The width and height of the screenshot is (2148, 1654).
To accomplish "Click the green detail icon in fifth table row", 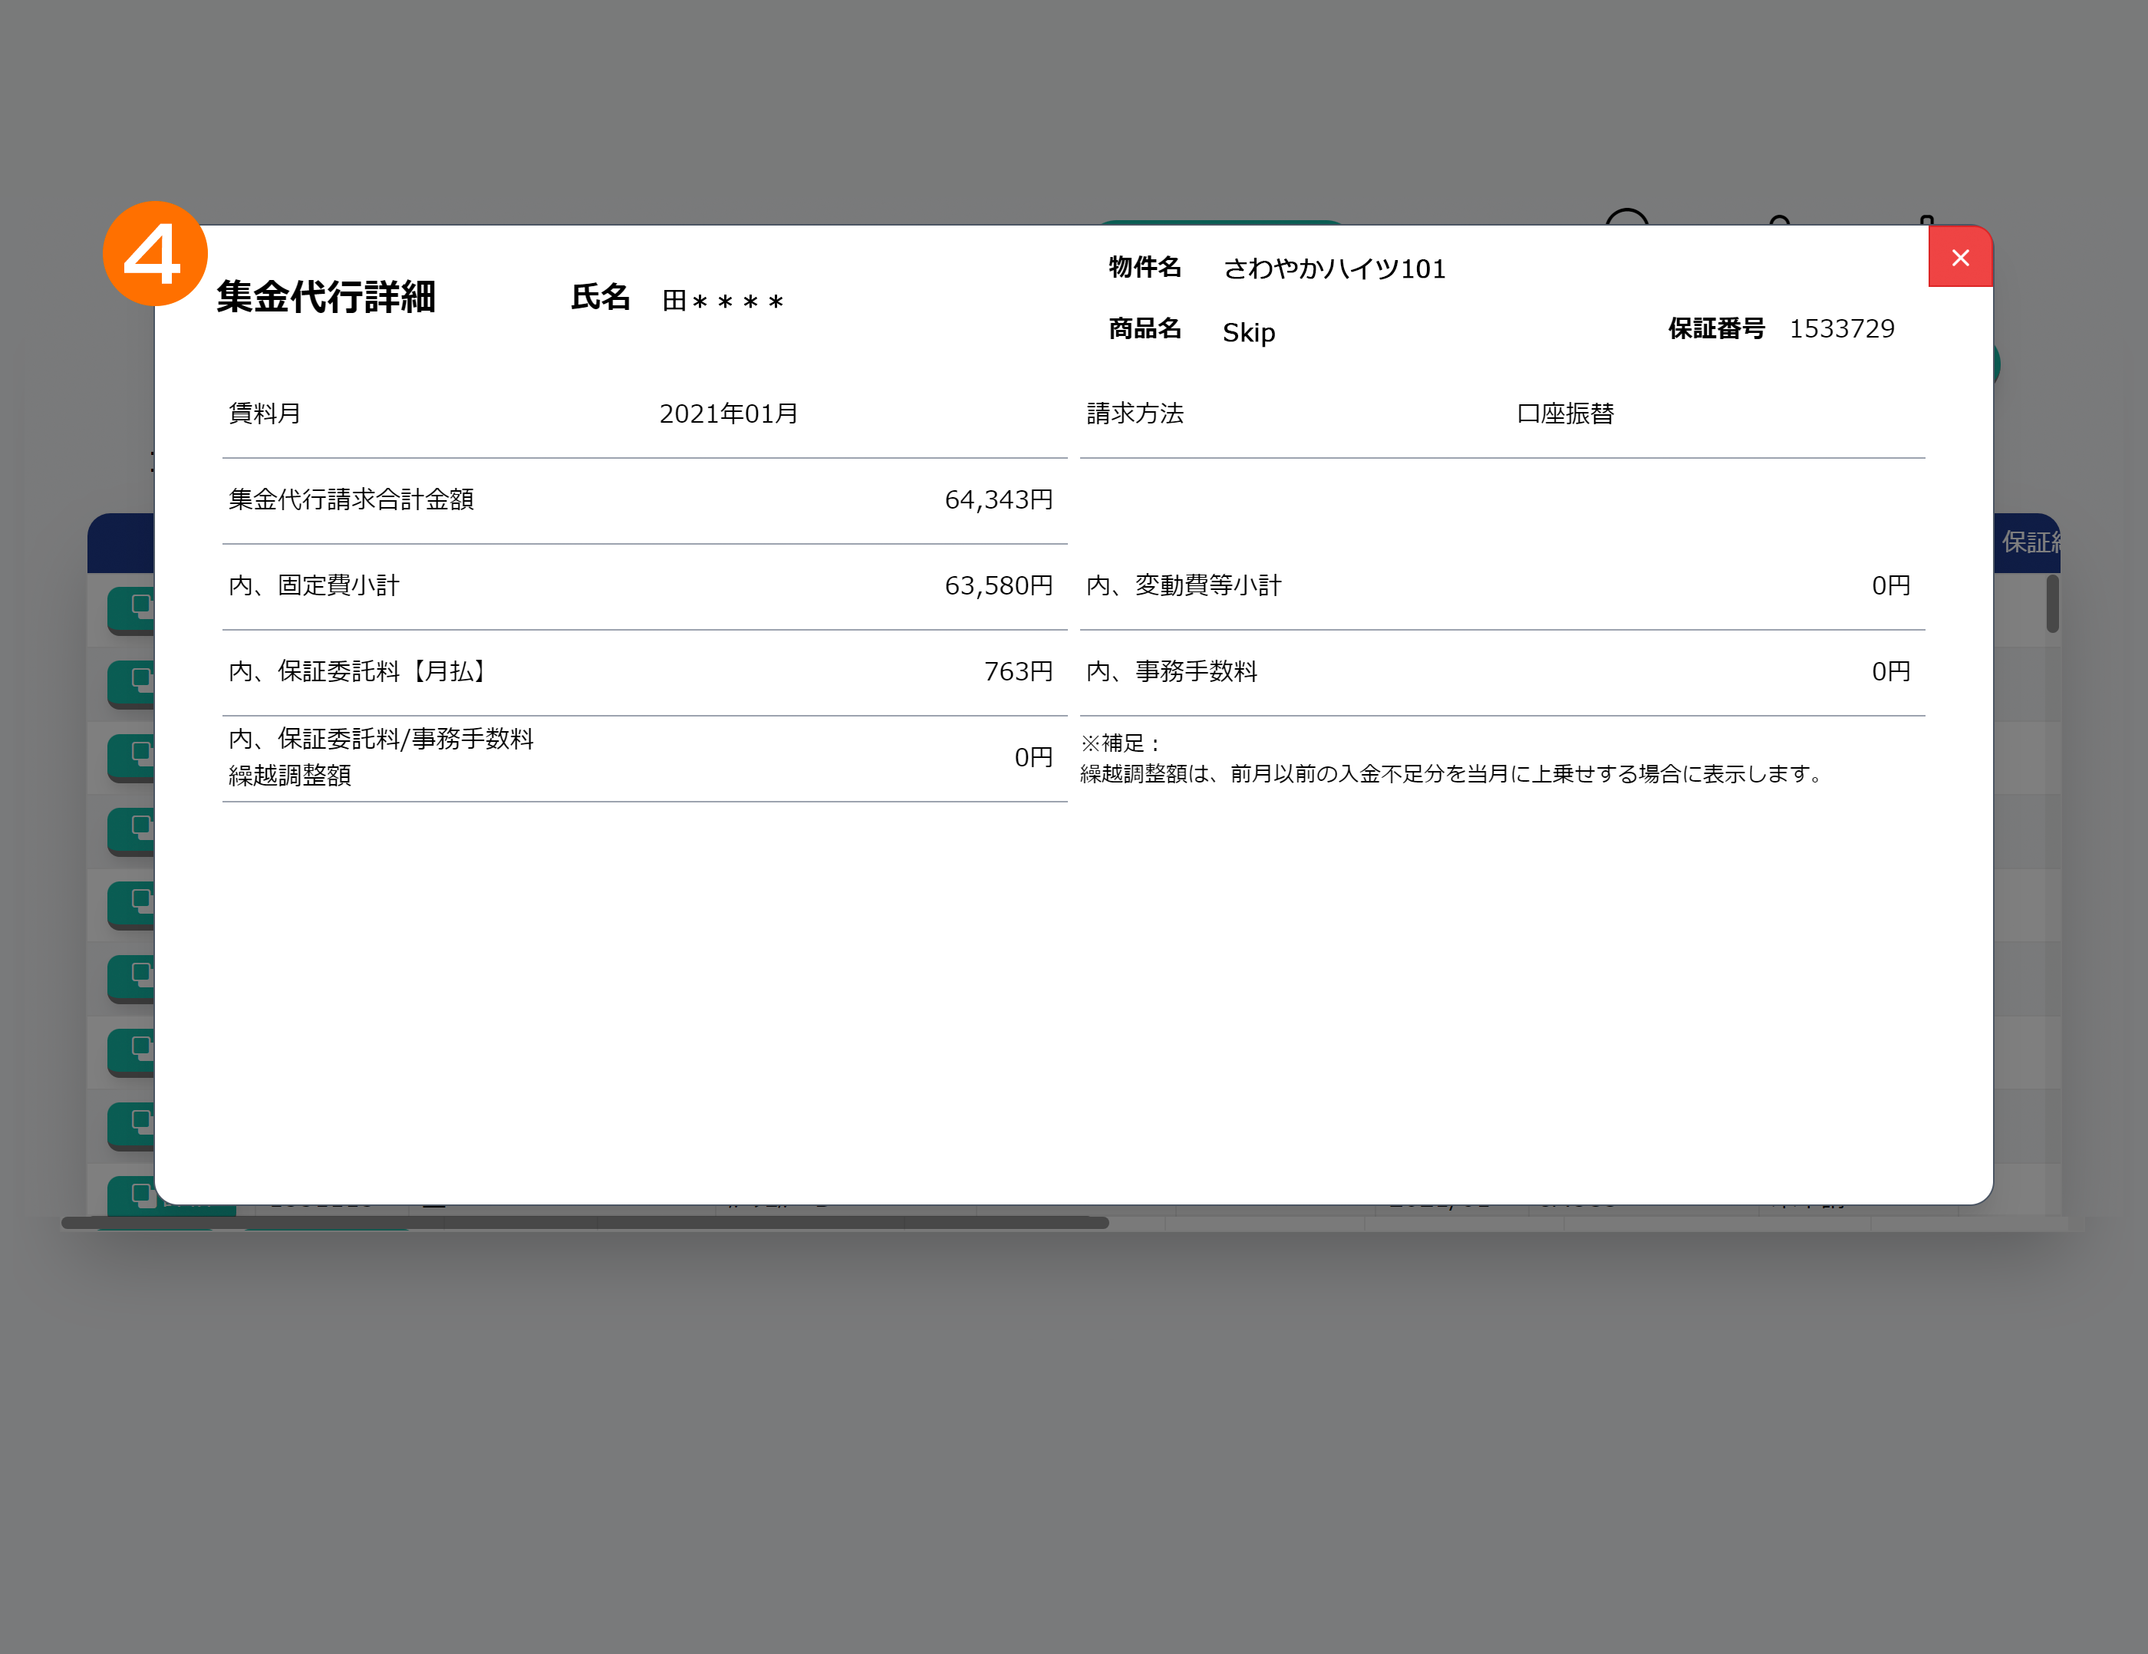I will pos(133,904).
